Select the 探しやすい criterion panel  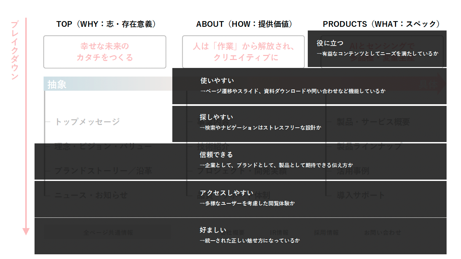tap(309, 123)
